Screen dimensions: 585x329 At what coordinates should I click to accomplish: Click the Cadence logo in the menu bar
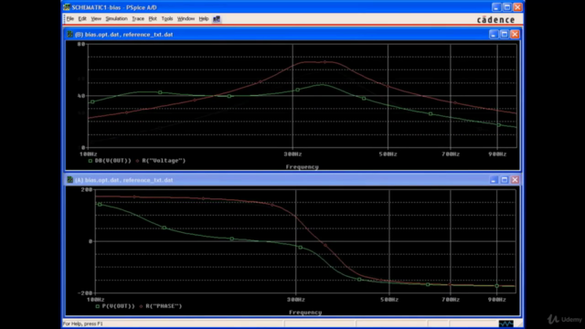(x=495, y=20)
